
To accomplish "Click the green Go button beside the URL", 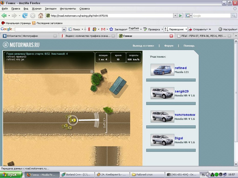I will 181,16.
